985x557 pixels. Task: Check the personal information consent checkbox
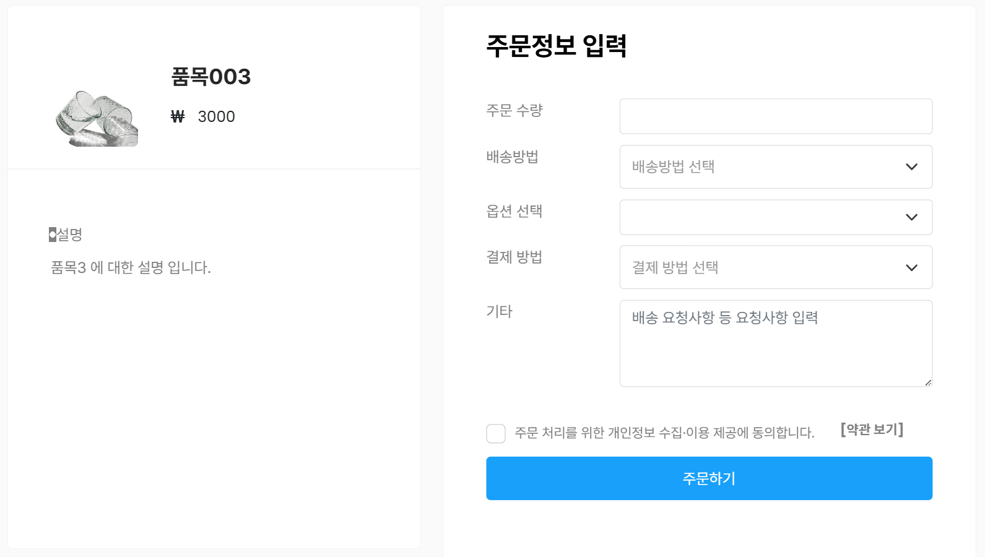pyautogui.click(x=495, y=433)
